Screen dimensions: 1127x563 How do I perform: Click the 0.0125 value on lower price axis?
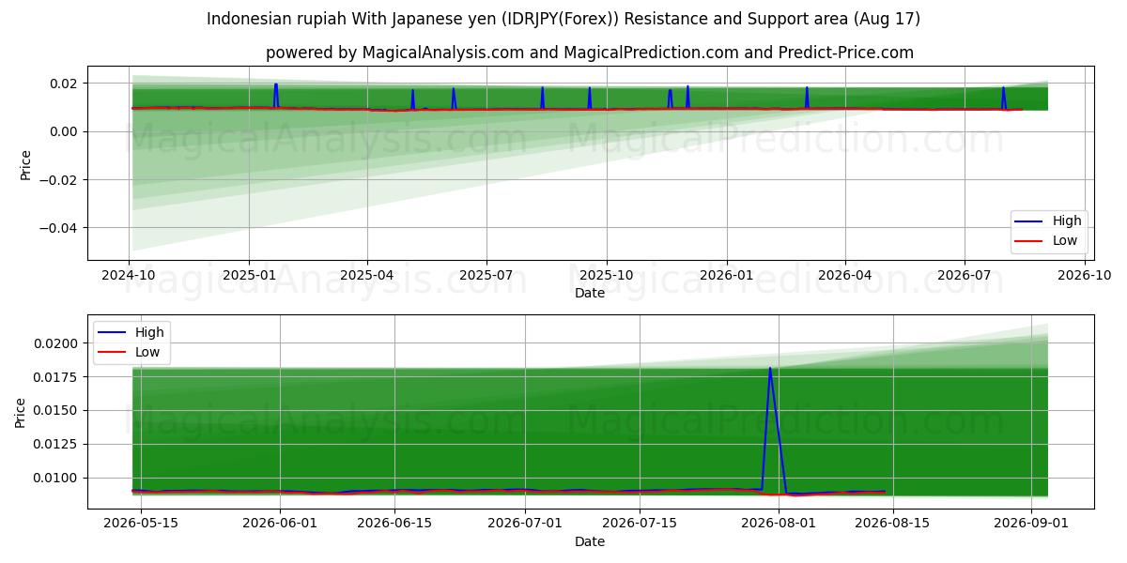point(57,445)
